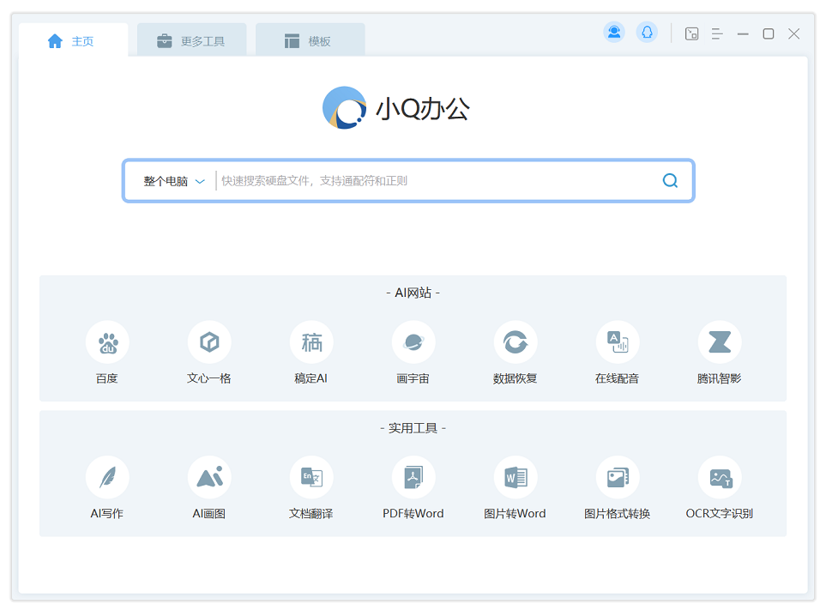This screenshot has width=826, height=610.
Task: Click the mini-window mode icon
Action: (691, 33)
